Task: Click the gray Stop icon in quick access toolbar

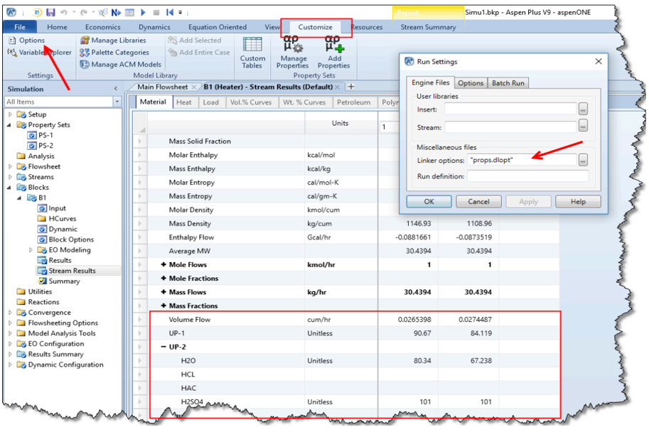Action: pyautogui.click(x=156, y=12)
